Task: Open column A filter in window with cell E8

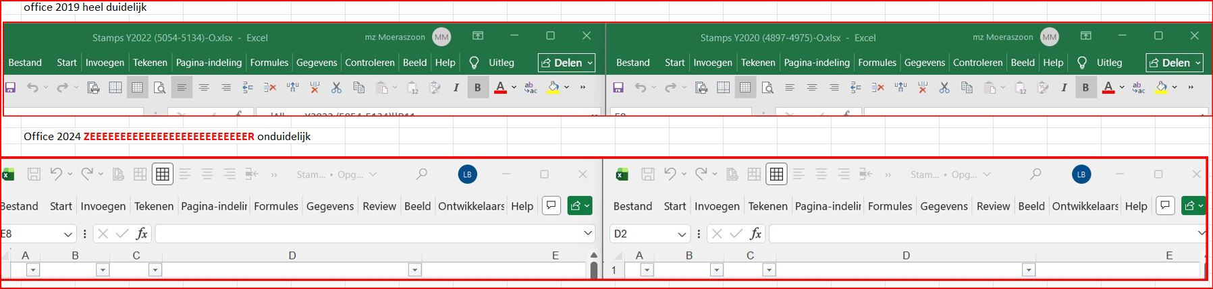Action: pyautogui.click(x=32, y=270)
